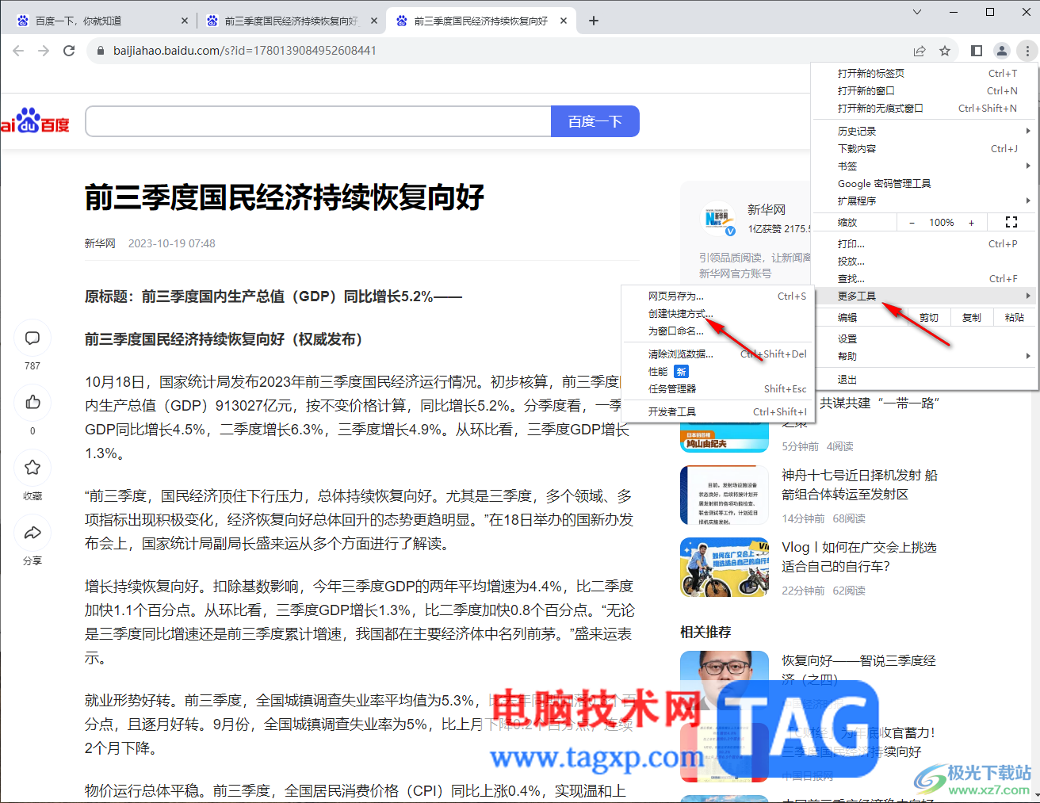This screenshot has height=803, width=1040.
Task: Click 粘贴 in the edit row
Action: [x=1014, y=317]
